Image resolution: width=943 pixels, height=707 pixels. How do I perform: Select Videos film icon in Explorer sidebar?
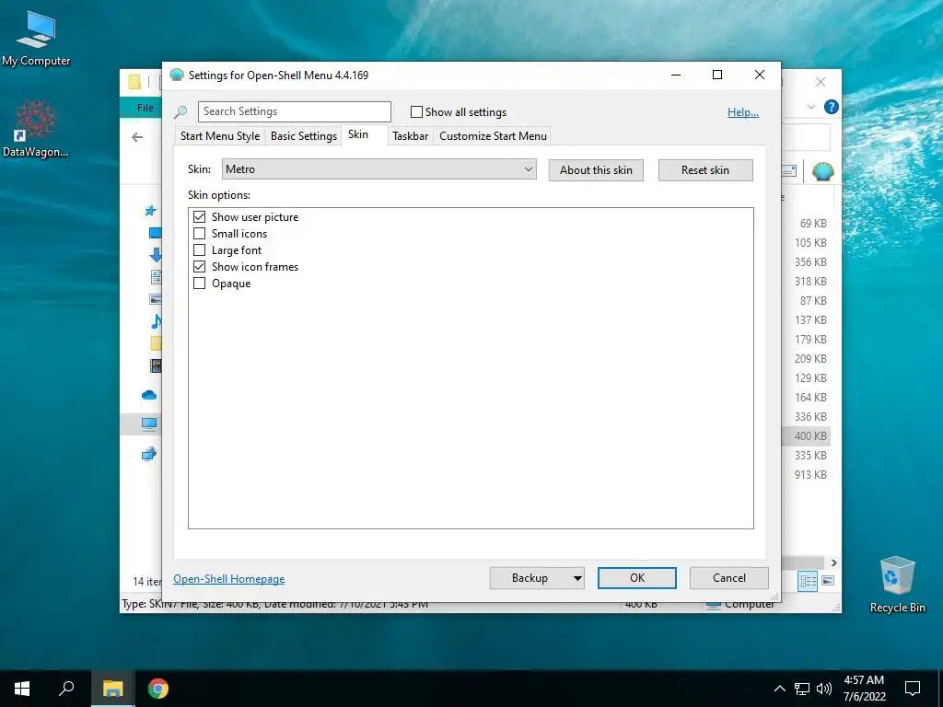pos(155,365)
